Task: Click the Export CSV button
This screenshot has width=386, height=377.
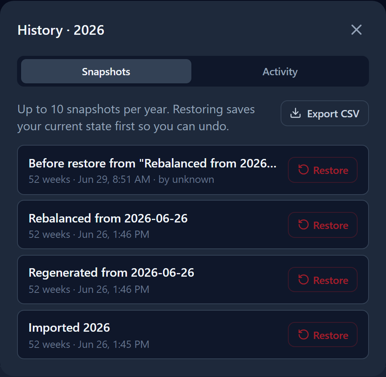Action: (x=324, y=114)
